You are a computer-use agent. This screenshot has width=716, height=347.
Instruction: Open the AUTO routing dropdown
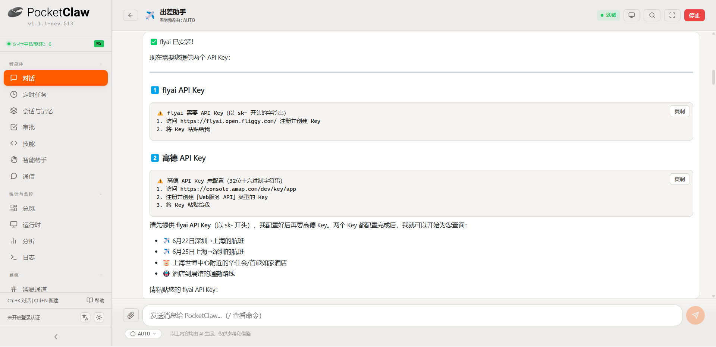(144, 334)
